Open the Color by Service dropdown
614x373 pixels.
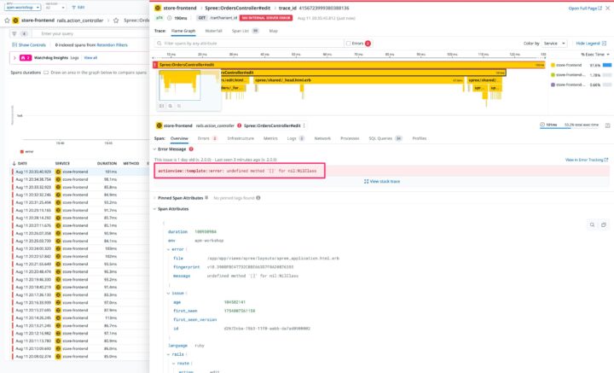[554, 44]
